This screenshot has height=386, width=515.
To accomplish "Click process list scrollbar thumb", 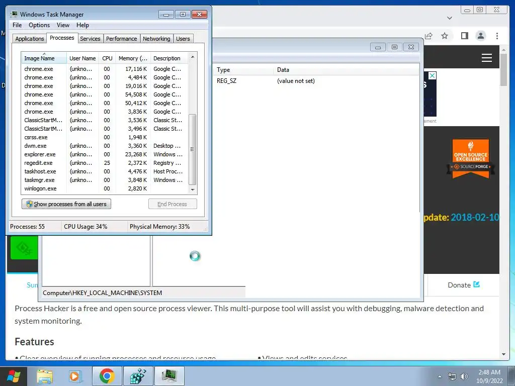I will point(193,149).
